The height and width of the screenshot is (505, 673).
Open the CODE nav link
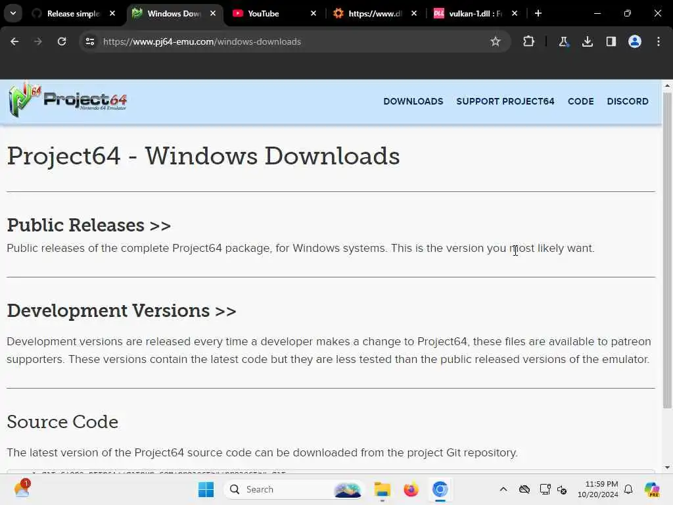581,101
